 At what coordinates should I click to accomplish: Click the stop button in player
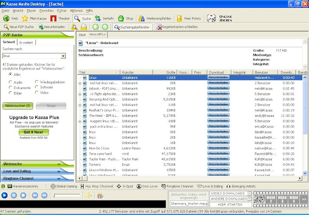23,196
